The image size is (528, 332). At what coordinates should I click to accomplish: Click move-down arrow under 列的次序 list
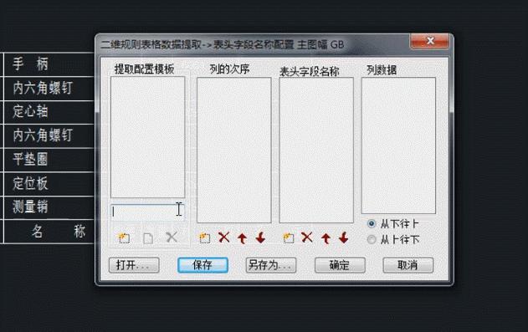click(x=260, y=238)
